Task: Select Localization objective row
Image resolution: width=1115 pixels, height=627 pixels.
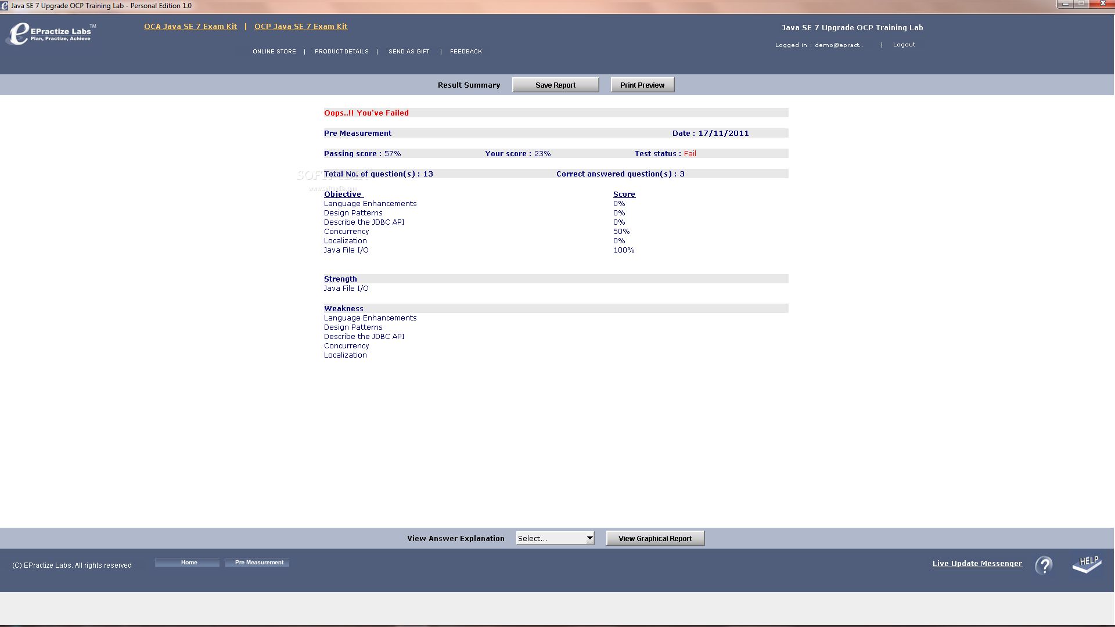Action: (x=346, y=241)
